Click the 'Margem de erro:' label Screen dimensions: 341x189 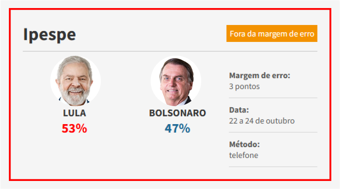pos(259,76)
